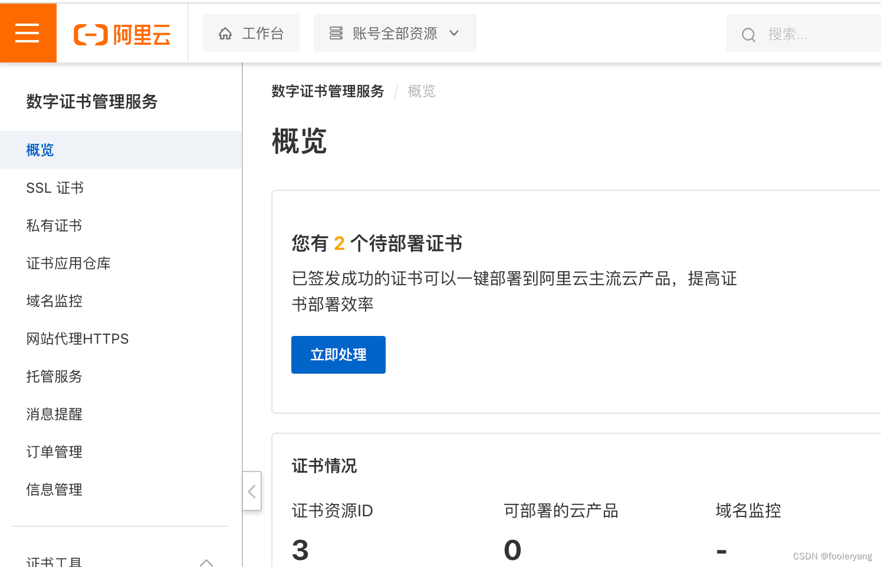
Task: Open the hamburger navigation menu
Action: 28,32
